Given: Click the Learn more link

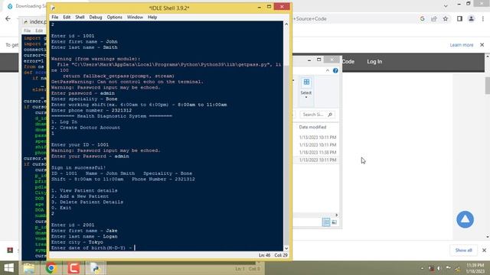Looking at the screenshot, I should click(462, 45).
